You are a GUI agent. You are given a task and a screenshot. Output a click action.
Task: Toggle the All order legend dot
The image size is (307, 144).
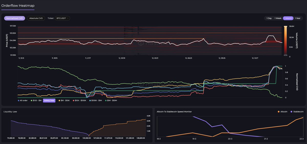[19, 100]
